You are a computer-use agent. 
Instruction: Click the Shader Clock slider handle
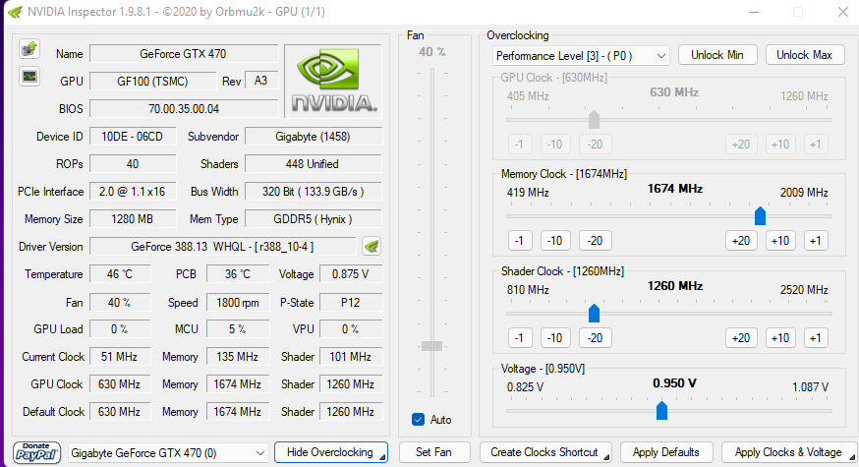coord(594,313)
